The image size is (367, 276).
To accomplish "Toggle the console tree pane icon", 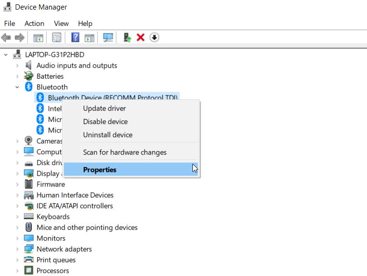I will click(38, 37).
